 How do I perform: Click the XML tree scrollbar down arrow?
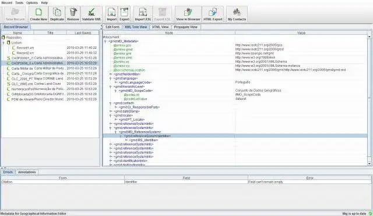[x=370, y=164]
